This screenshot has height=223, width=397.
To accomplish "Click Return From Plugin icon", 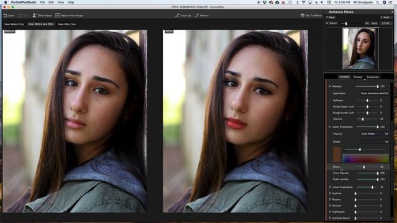I will point(58,15).
